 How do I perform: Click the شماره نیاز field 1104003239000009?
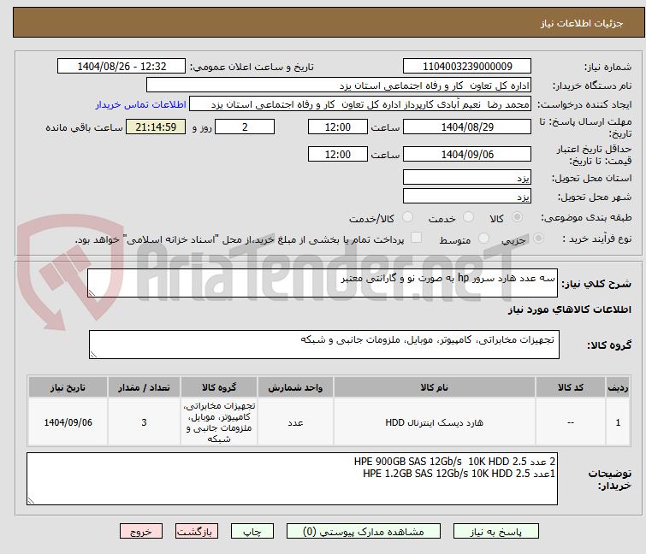(x=467, y=67)
